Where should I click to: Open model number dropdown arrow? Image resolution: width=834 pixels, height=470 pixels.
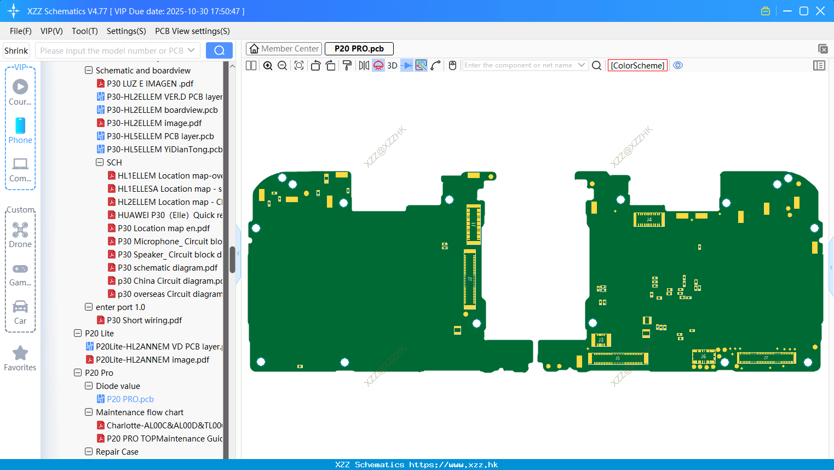click(x=191, y=50)
